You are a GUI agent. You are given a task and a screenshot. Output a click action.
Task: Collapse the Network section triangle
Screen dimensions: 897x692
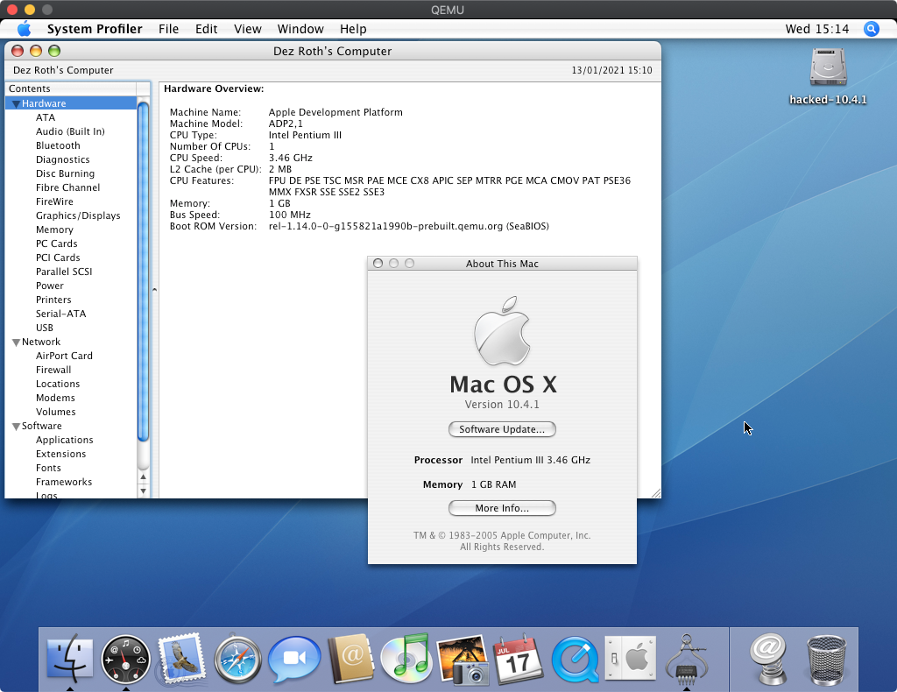(16, 342)
